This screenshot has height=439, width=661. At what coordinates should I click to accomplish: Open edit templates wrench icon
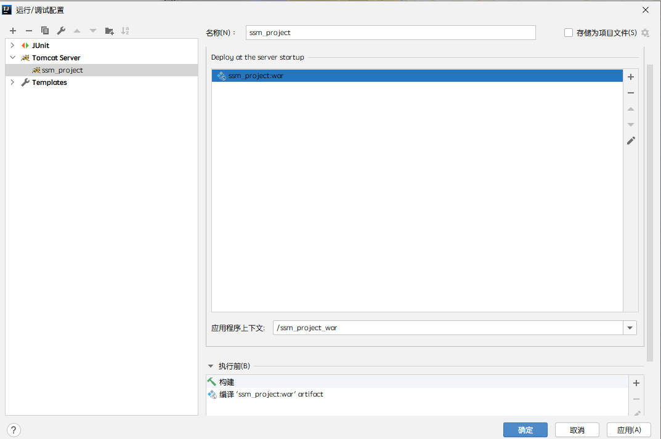61,31
